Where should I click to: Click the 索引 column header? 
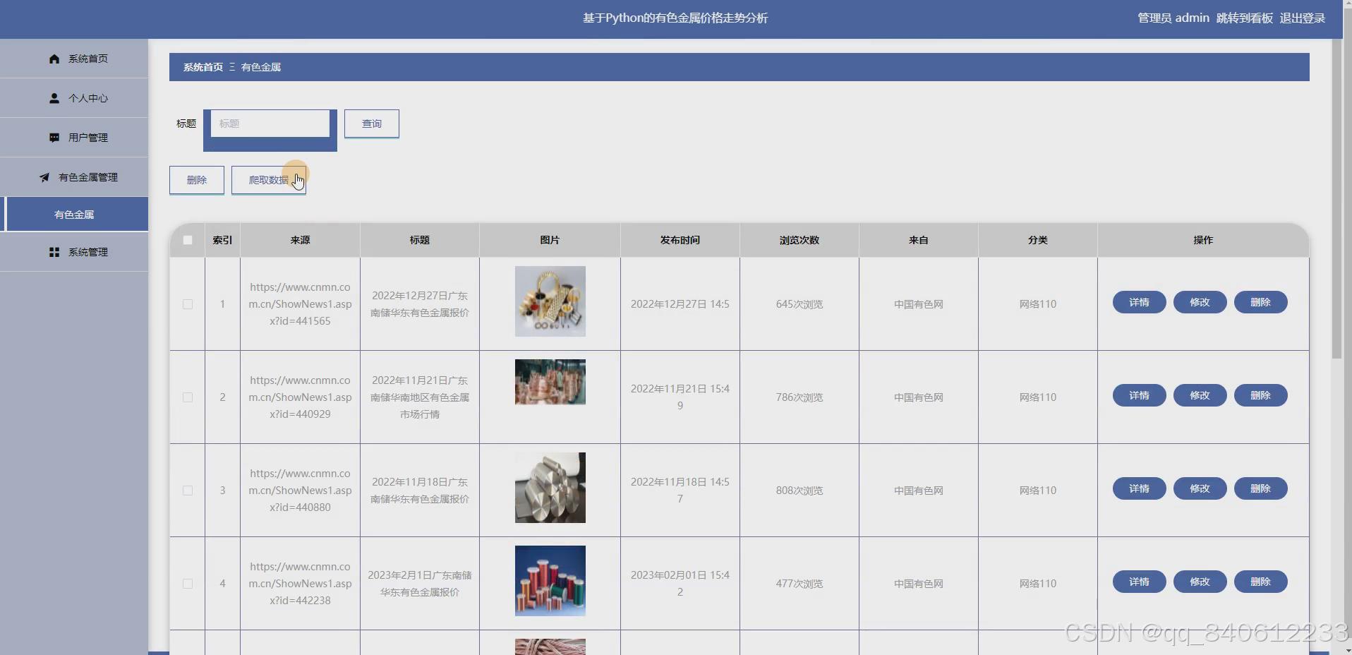pyautogui.click(x=222, y=240)
